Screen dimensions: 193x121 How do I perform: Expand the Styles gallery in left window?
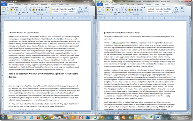click(77, 12)
